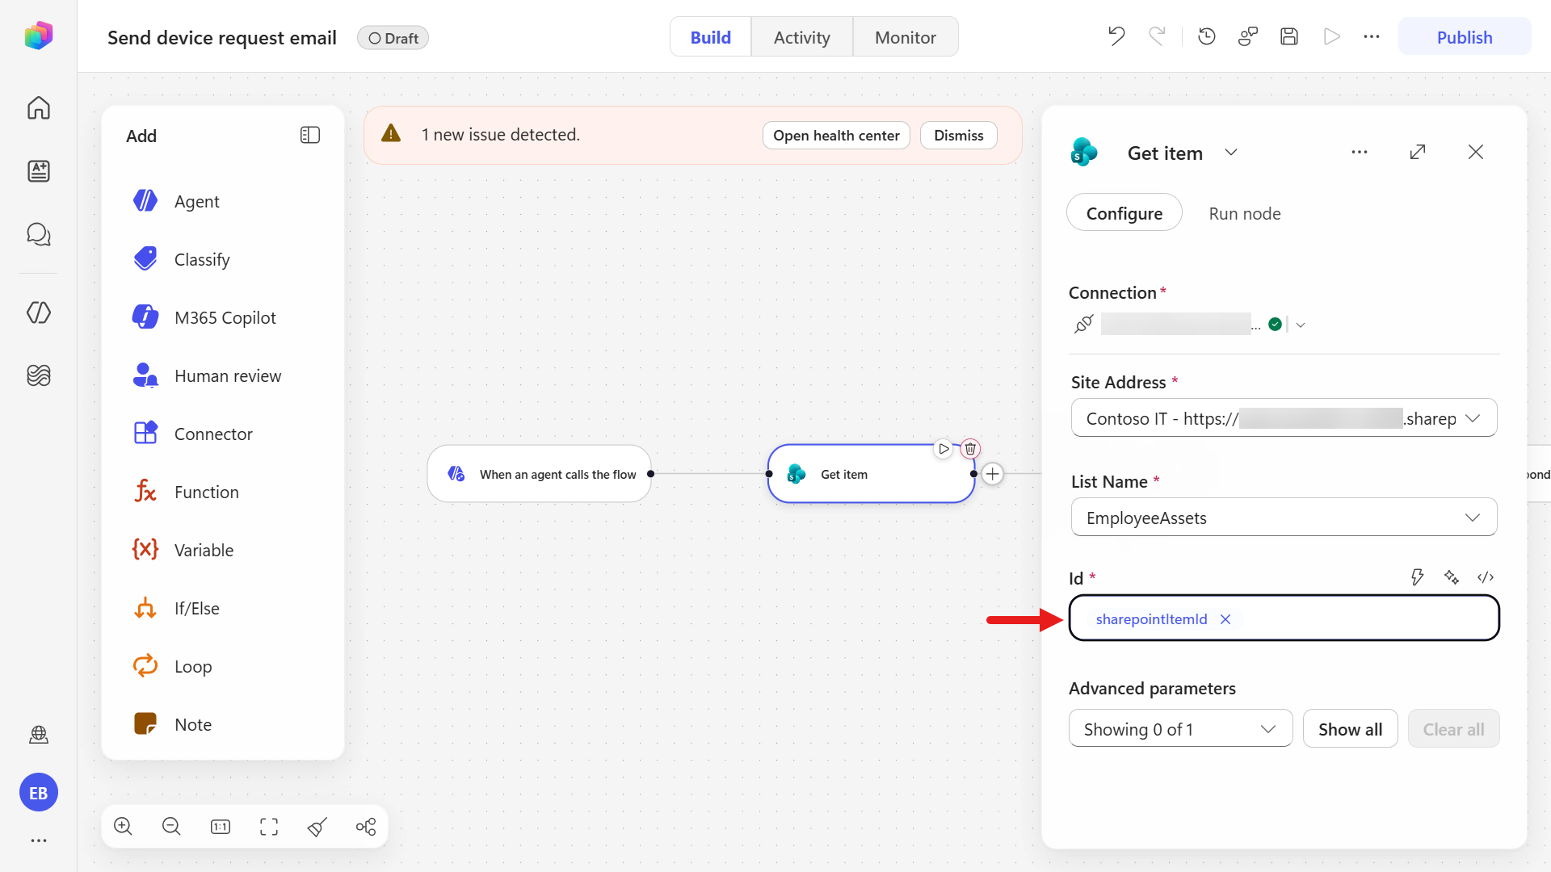Add a Function node

222,492
